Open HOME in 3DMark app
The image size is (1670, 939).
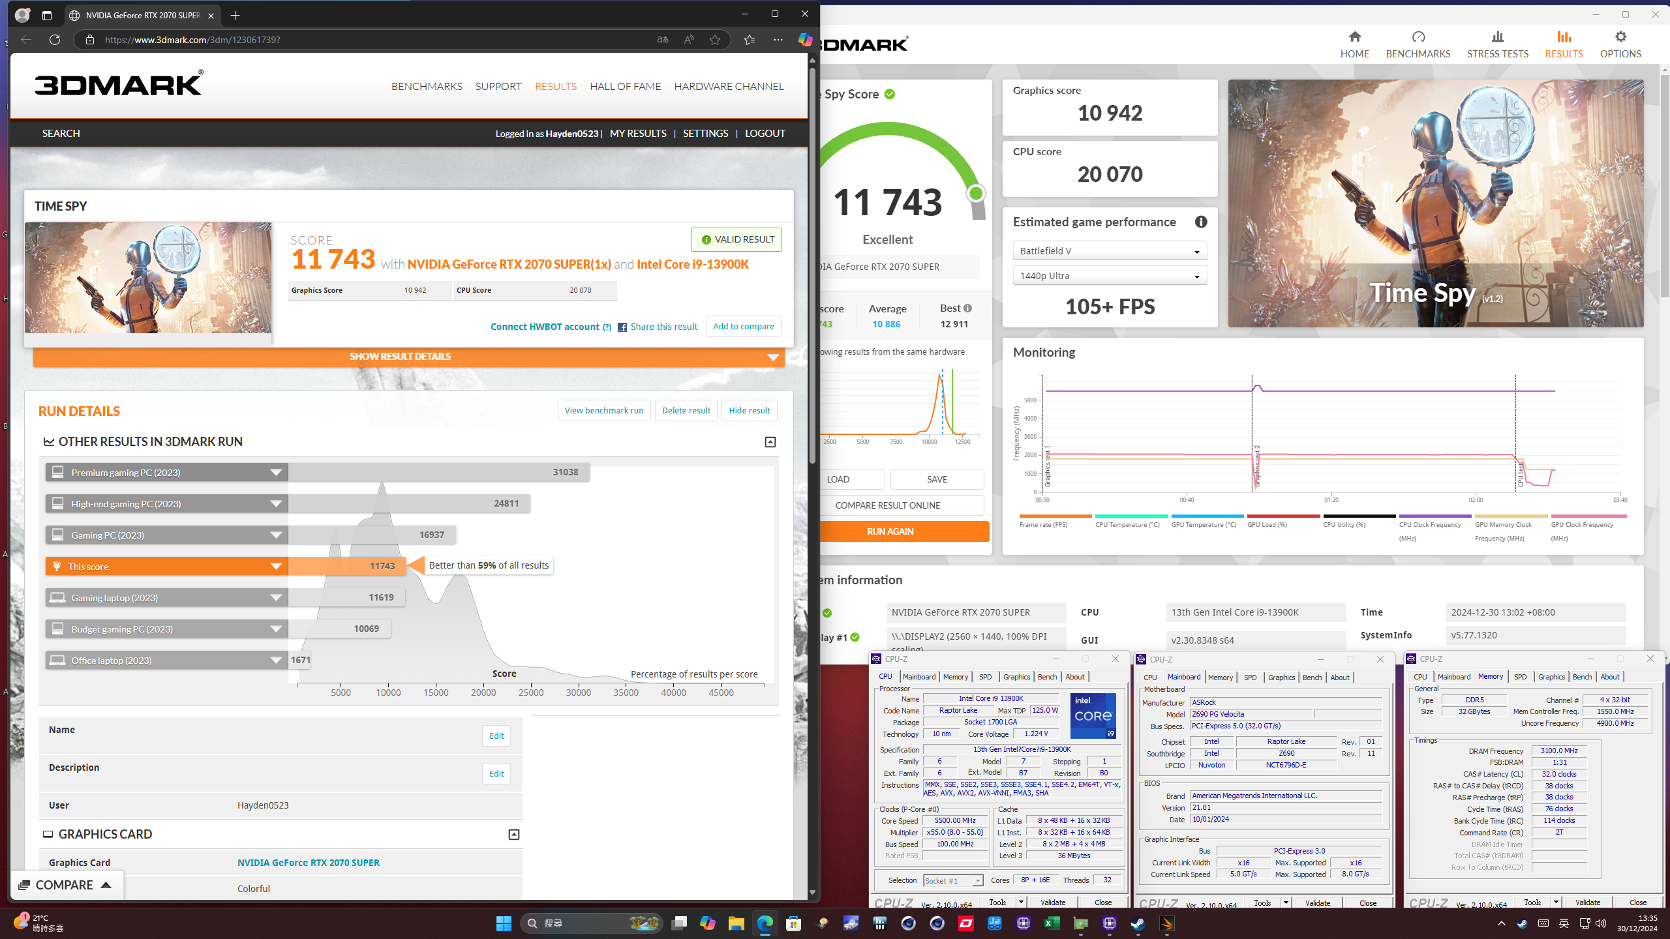point(1354,44)
